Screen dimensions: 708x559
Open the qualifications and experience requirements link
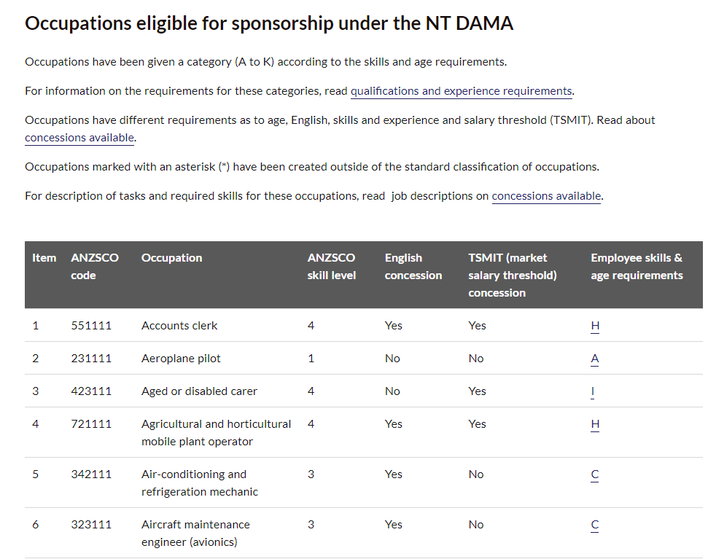click(462, 91)
